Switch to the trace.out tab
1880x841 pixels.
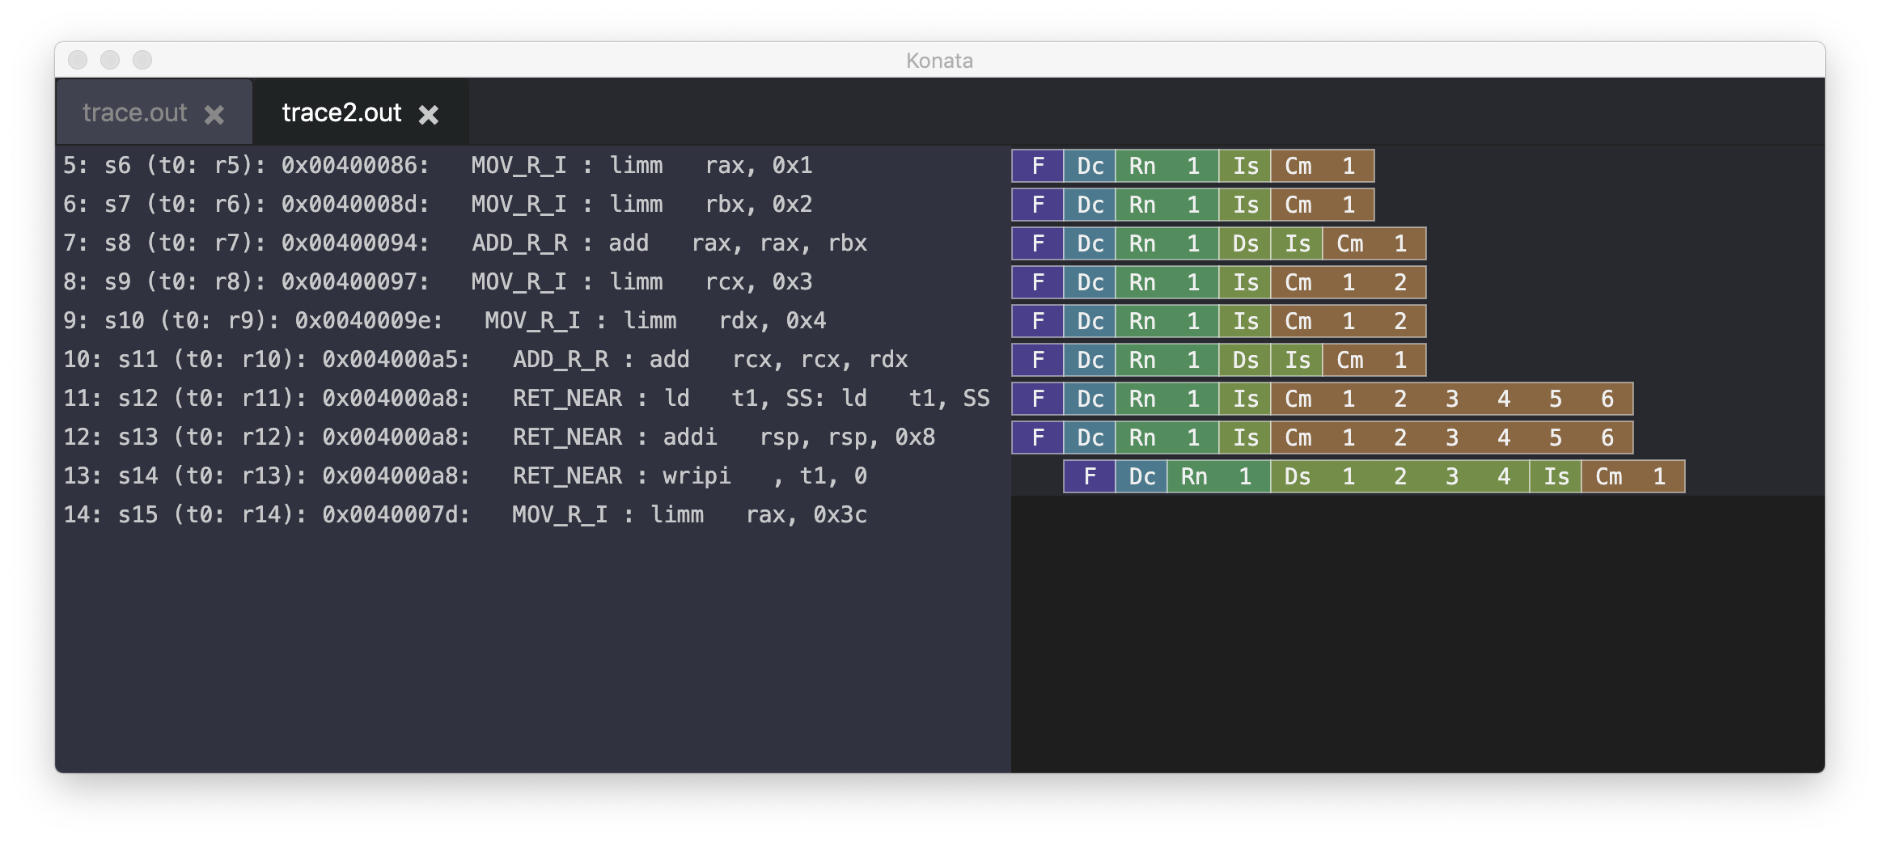(135, 113)
